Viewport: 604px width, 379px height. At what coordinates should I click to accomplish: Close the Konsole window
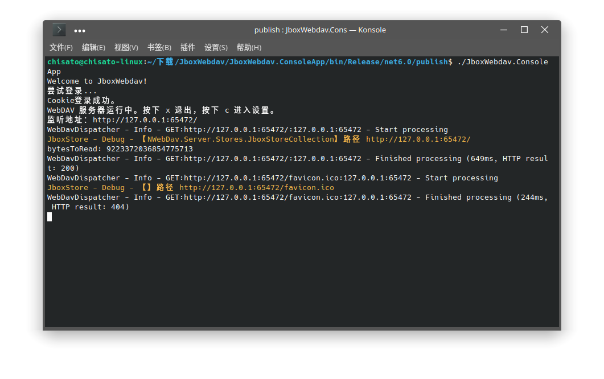click(x=545, y=30)
